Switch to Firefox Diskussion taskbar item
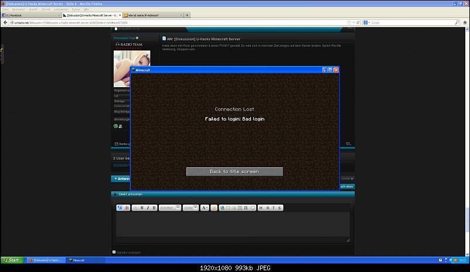Image resolution: width=470 pixels, height=272 pixels. point(46,260)
